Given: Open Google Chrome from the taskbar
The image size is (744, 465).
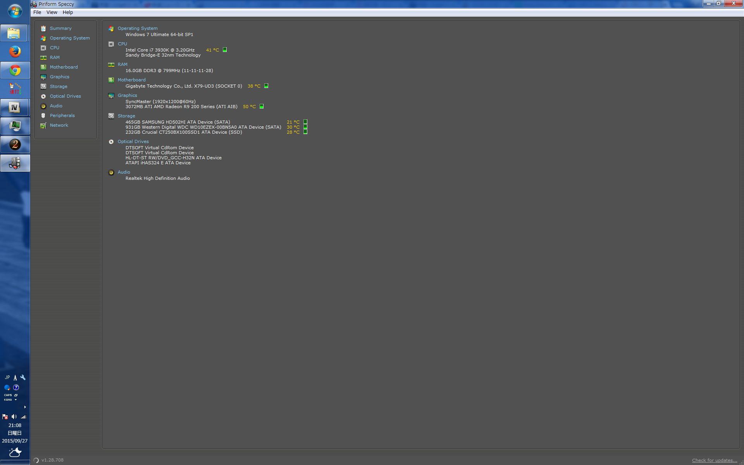Looking at the screenshot, I should click(15, 71).
